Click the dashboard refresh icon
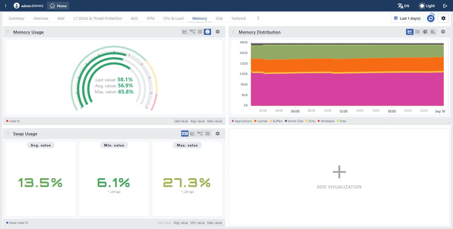Image resolution: width=453 pixels, height=229 pixels. point(431,18)
